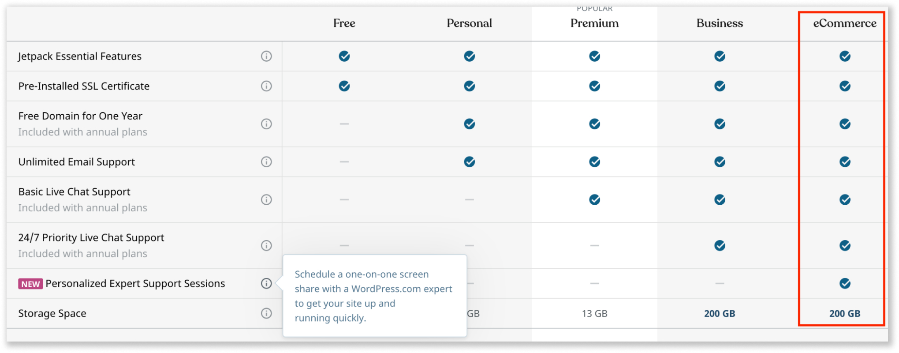Click the NEW badge on Expert Support

click(30, 284)
